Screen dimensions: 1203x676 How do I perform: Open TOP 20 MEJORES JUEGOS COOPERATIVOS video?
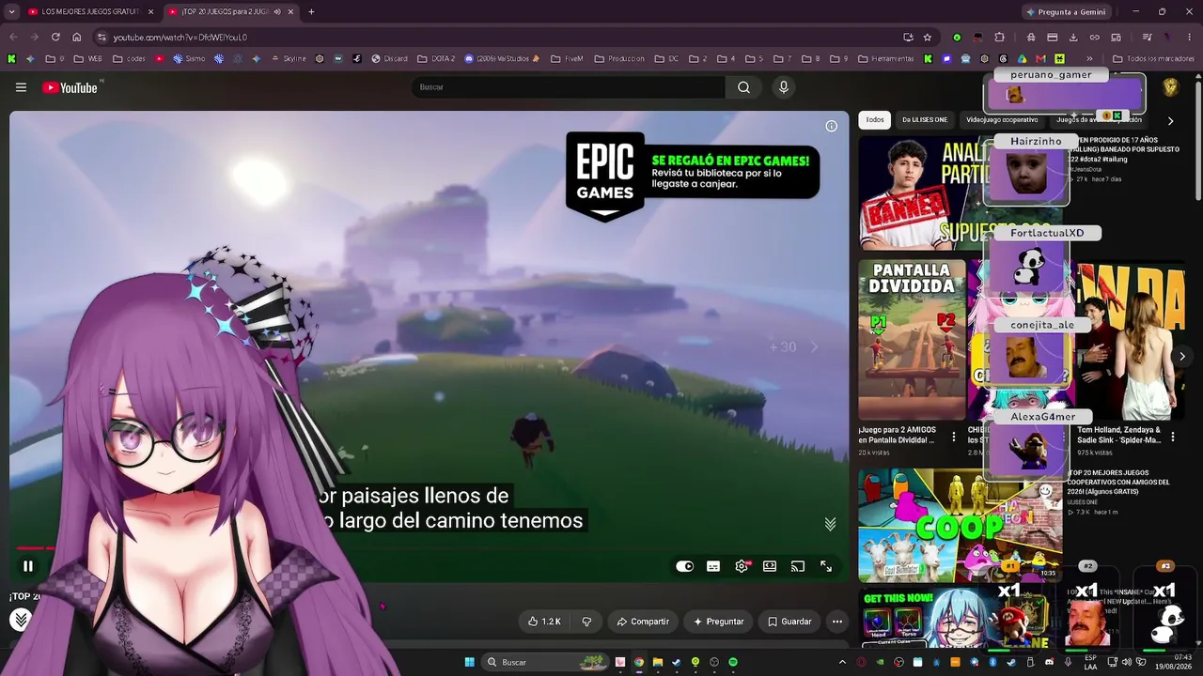960,526
